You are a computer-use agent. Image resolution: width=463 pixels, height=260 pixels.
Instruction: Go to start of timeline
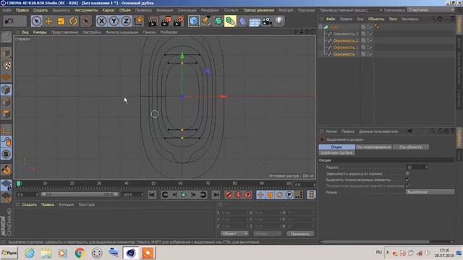point(152,194)
